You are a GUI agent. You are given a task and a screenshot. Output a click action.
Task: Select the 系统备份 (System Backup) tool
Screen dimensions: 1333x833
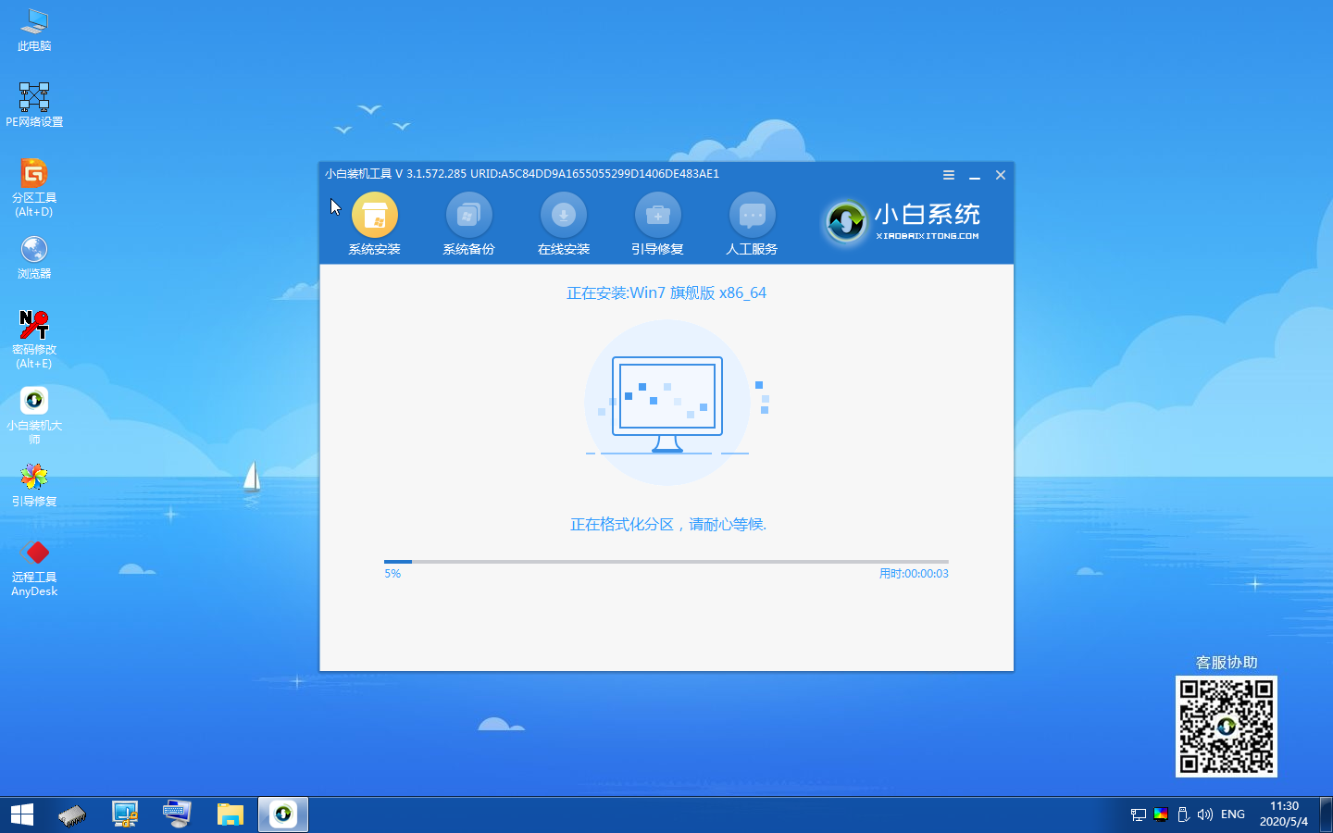[x=469, y=222]
